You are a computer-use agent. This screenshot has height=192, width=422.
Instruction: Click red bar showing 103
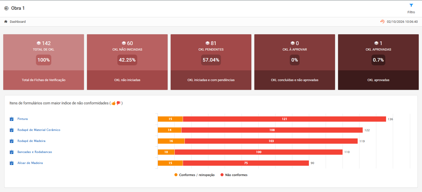(271, 141)
